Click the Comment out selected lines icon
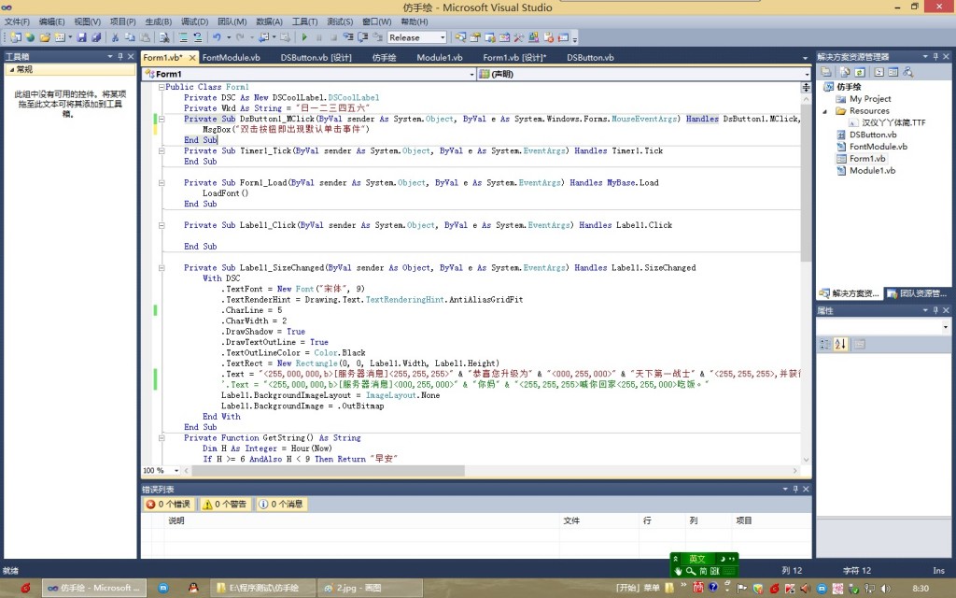 click(x=183, y=37)
